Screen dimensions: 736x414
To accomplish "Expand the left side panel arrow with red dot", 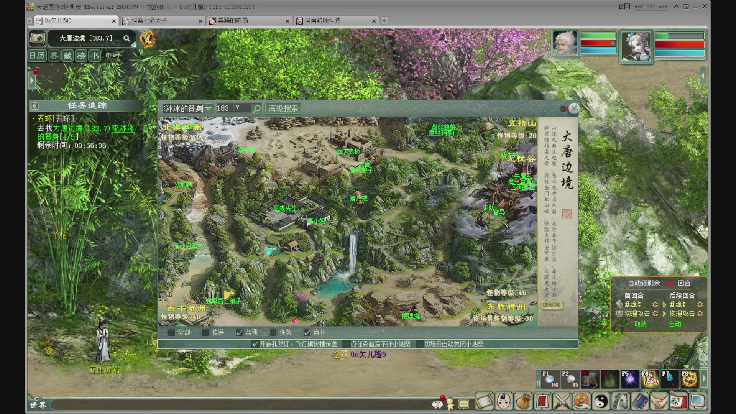I will [x=32, y=81].
